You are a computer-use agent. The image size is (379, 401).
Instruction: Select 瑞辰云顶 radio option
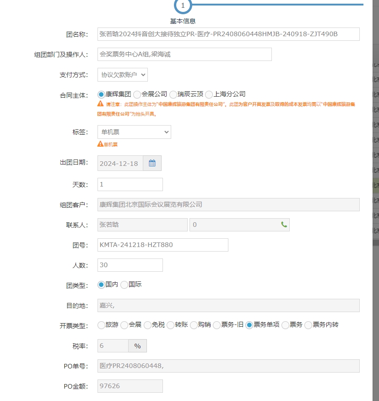coord(173,94)
